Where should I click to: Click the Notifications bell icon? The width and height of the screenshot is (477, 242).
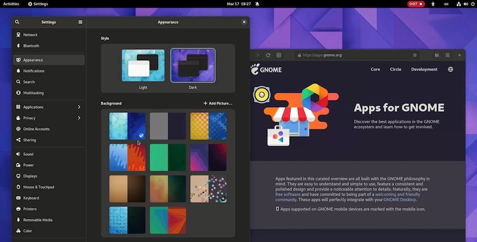pyautogui.click(x=18, y=71)
